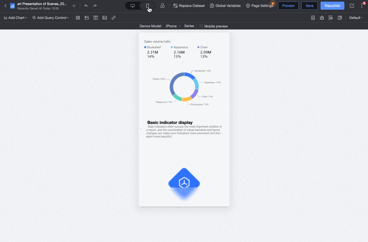Toggle Bookshelf legend item in chart

(x=153, y=48)
